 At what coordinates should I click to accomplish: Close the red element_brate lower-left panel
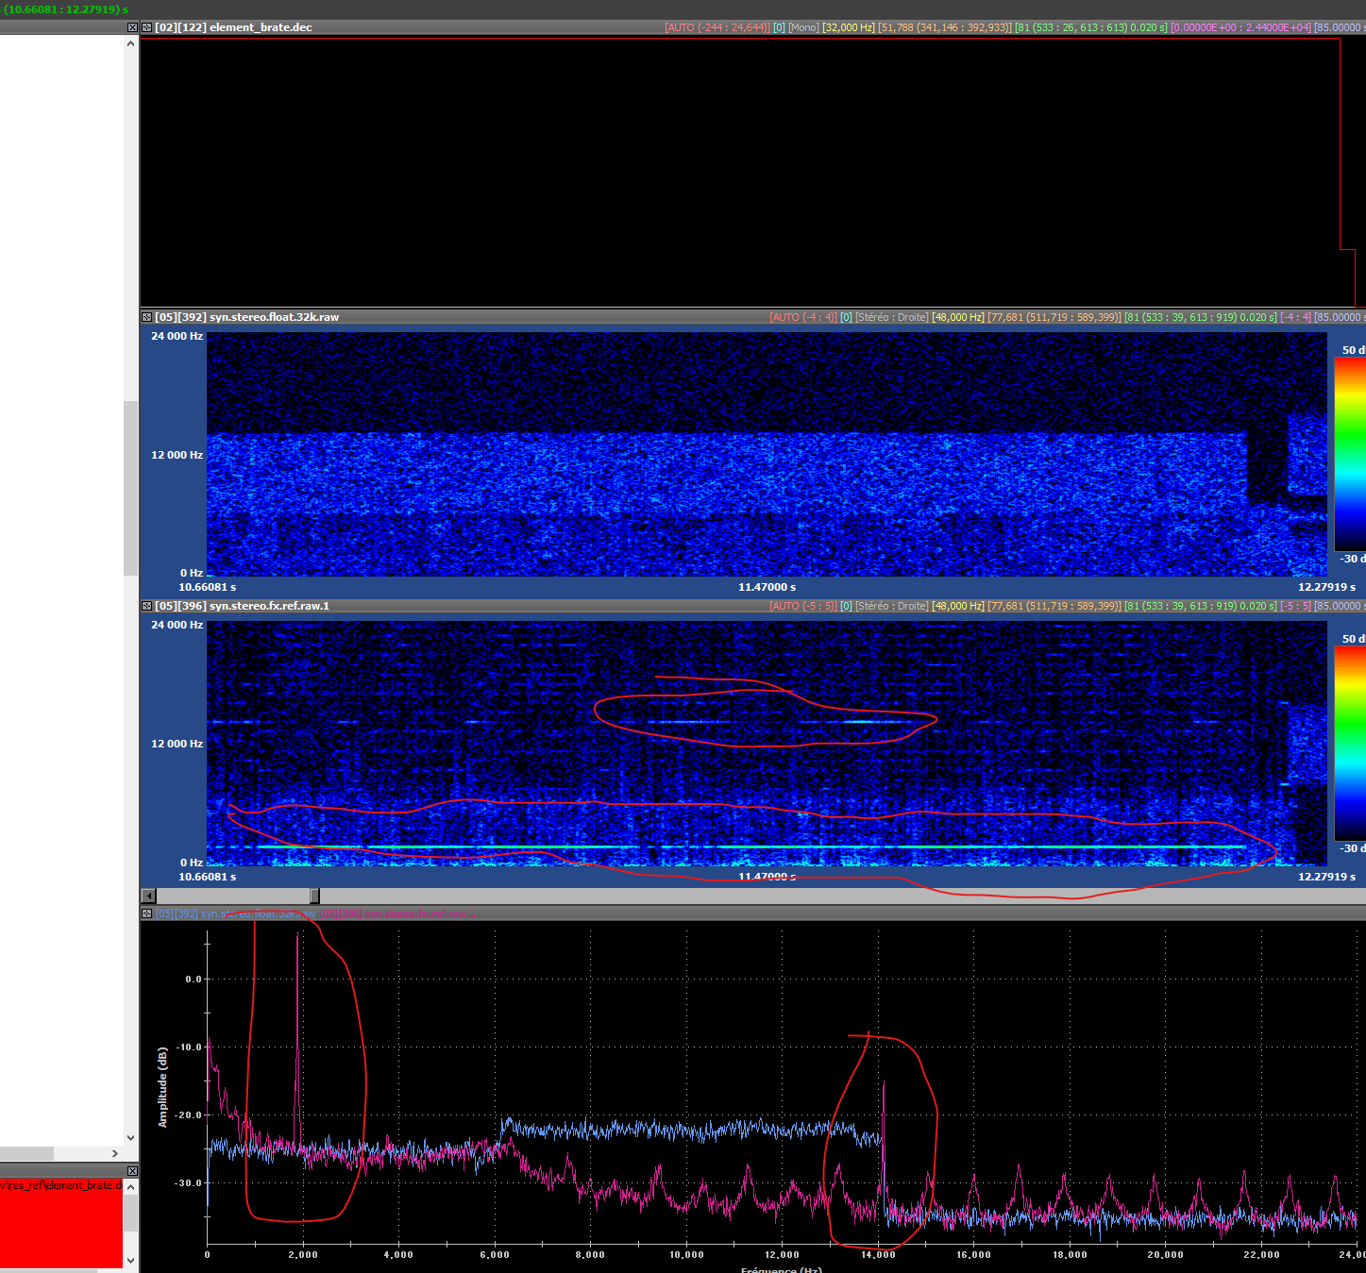click(132, 1171)
